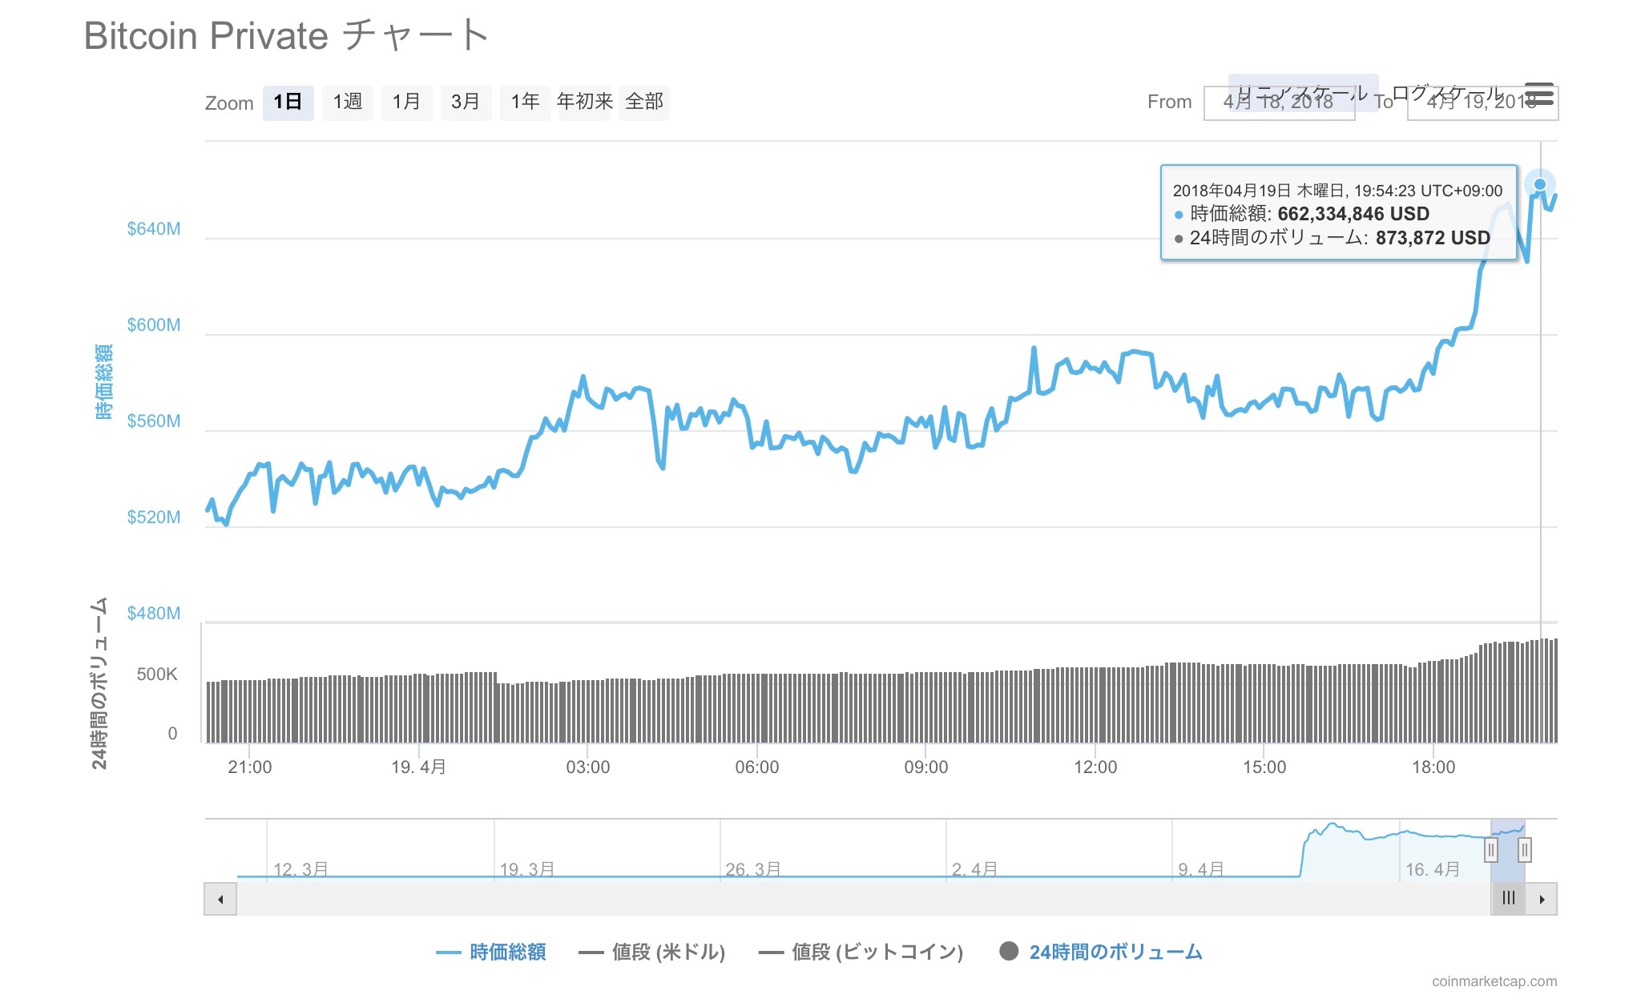Click the navigator left scroll arrow
The width and height of the screenshot is (1641, 1003).
click(220, 899)
